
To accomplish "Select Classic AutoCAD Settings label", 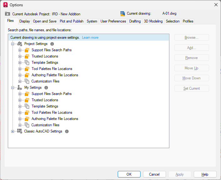I will click(x=43, y=131).
